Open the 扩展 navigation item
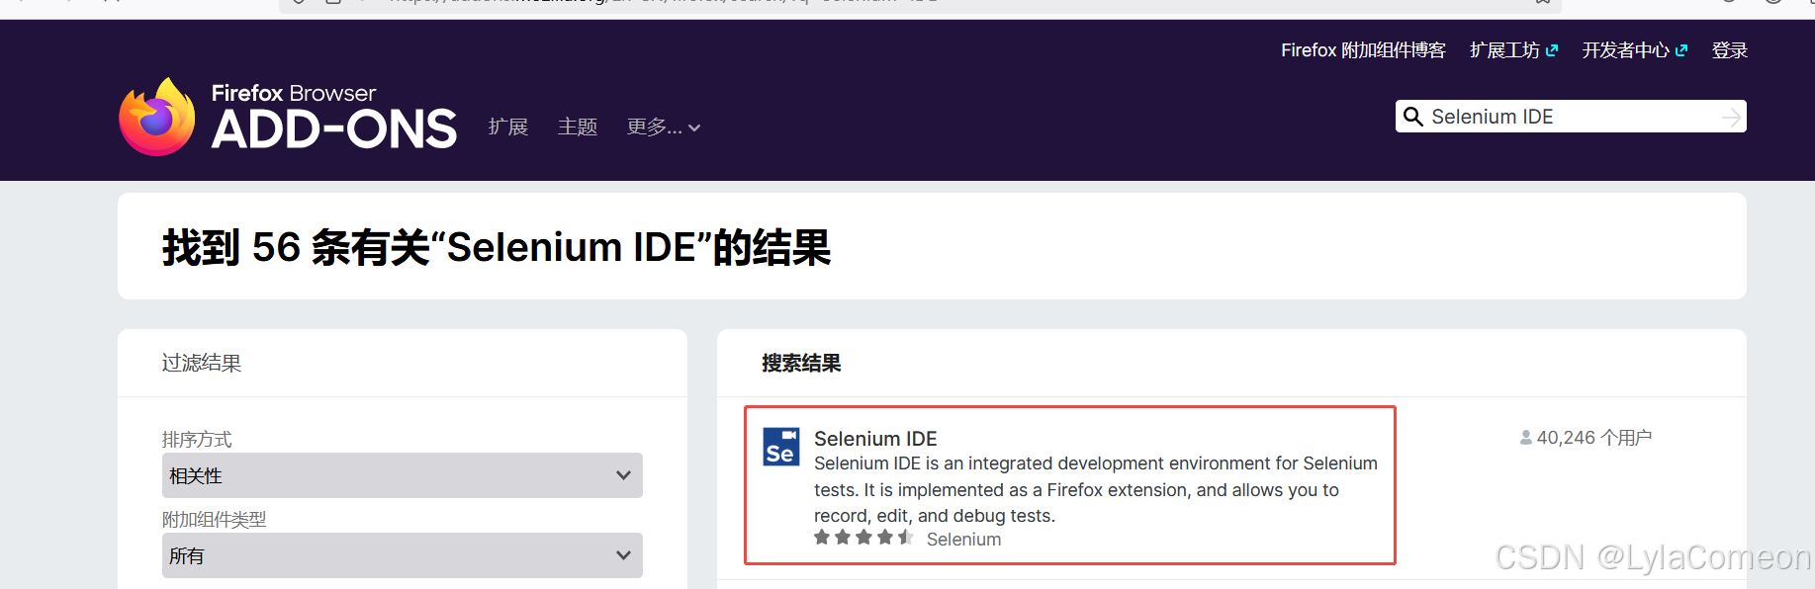The width and height of the screenshot is (1815, 589). point(508,127)
